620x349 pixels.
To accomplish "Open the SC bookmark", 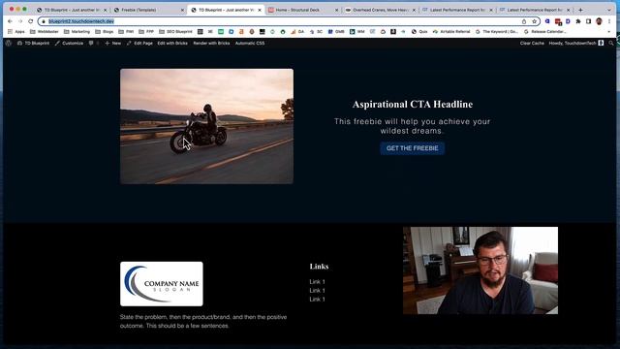I will (x=317, y=32).
